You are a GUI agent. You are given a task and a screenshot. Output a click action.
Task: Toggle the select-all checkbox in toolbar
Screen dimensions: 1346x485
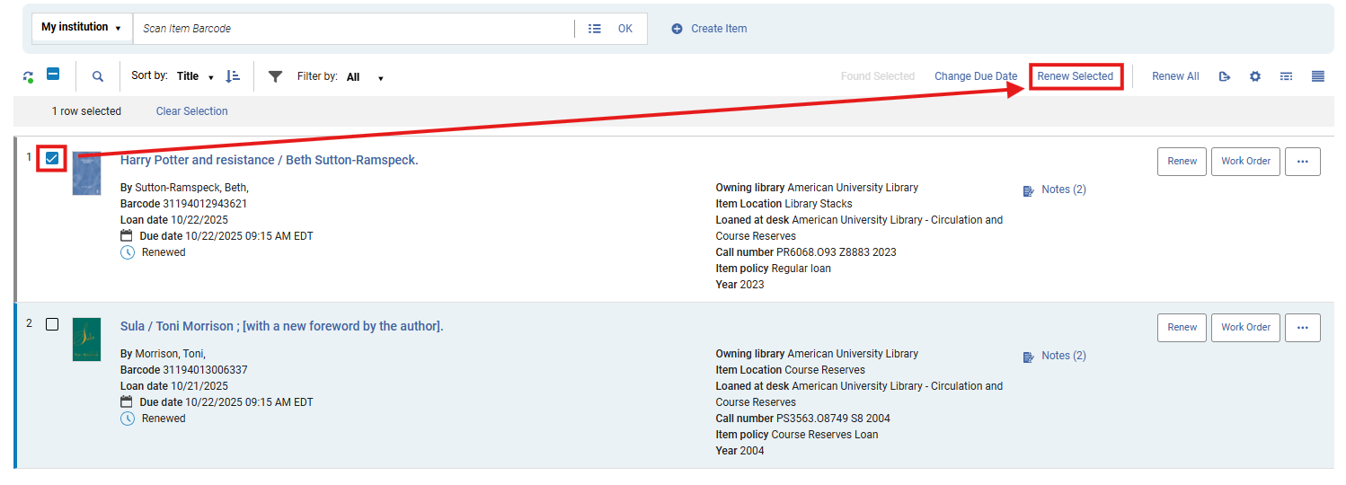coord(53,75)
